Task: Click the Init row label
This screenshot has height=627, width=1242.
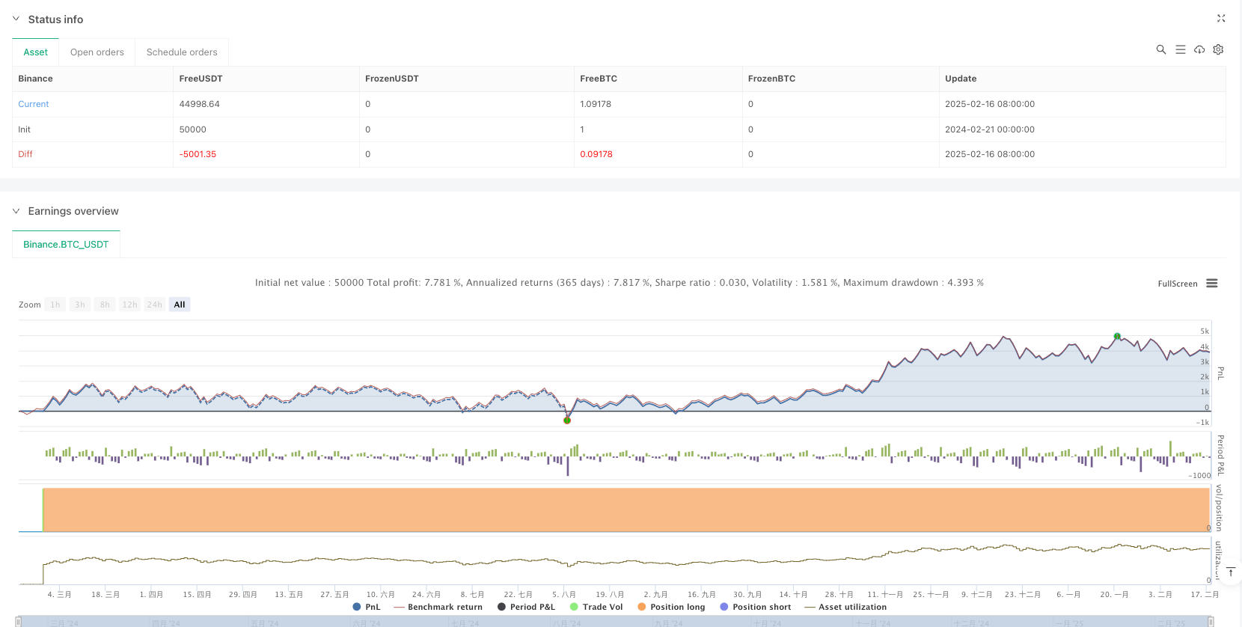Action: pos(25,129)
